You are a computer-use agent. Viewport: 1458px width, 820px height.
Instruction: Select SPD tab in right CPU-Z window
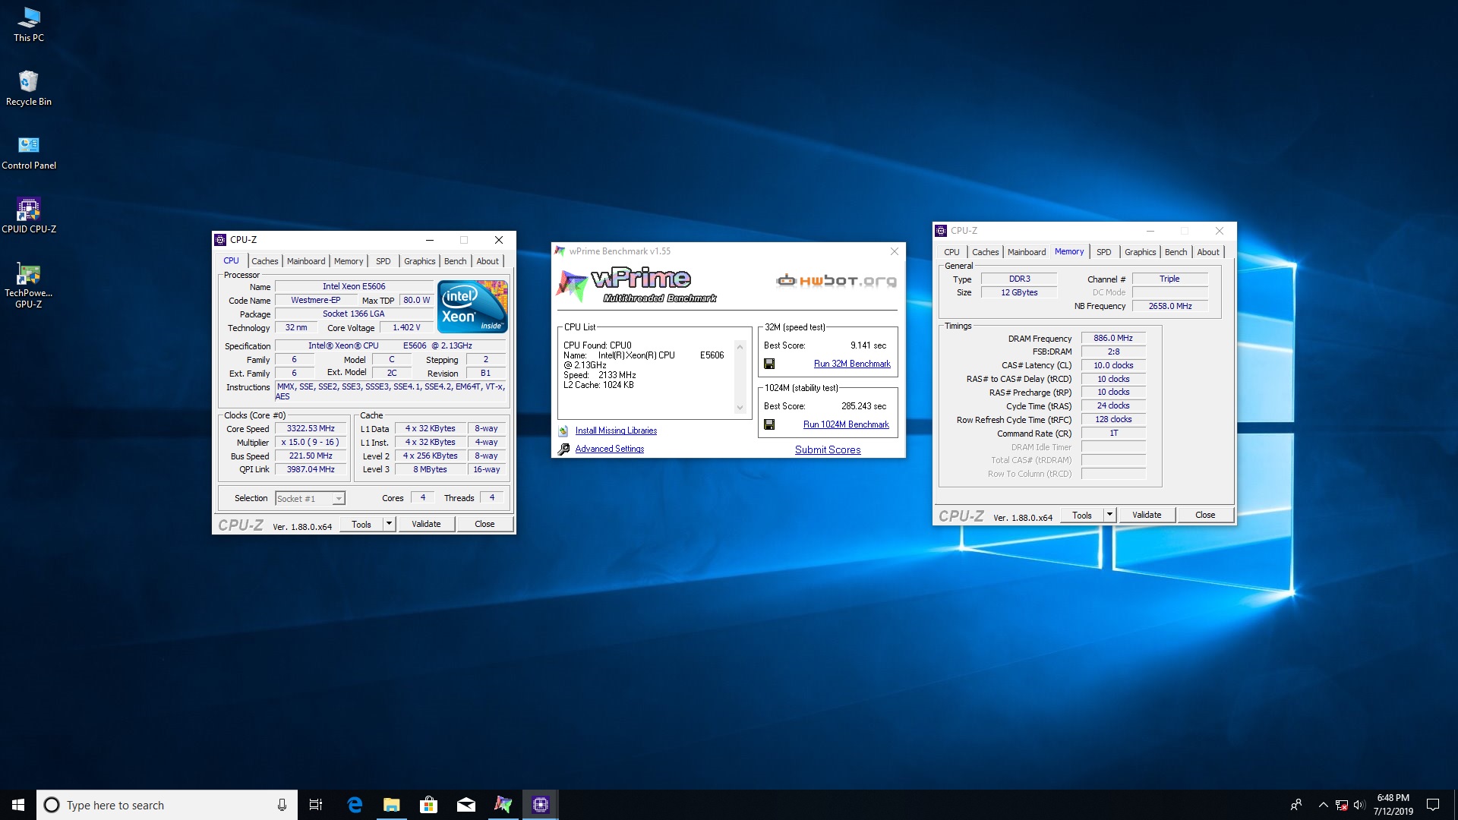point(1103,252)
